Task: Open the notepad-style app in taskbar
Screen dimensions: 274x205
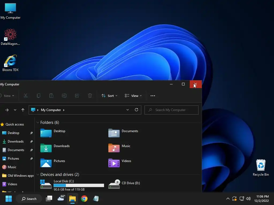Action: (96, 199)
